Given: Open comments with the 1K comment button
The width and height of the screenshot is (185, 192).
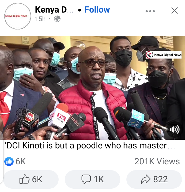Looking at the screenshot, I should [x=92, y=179].
